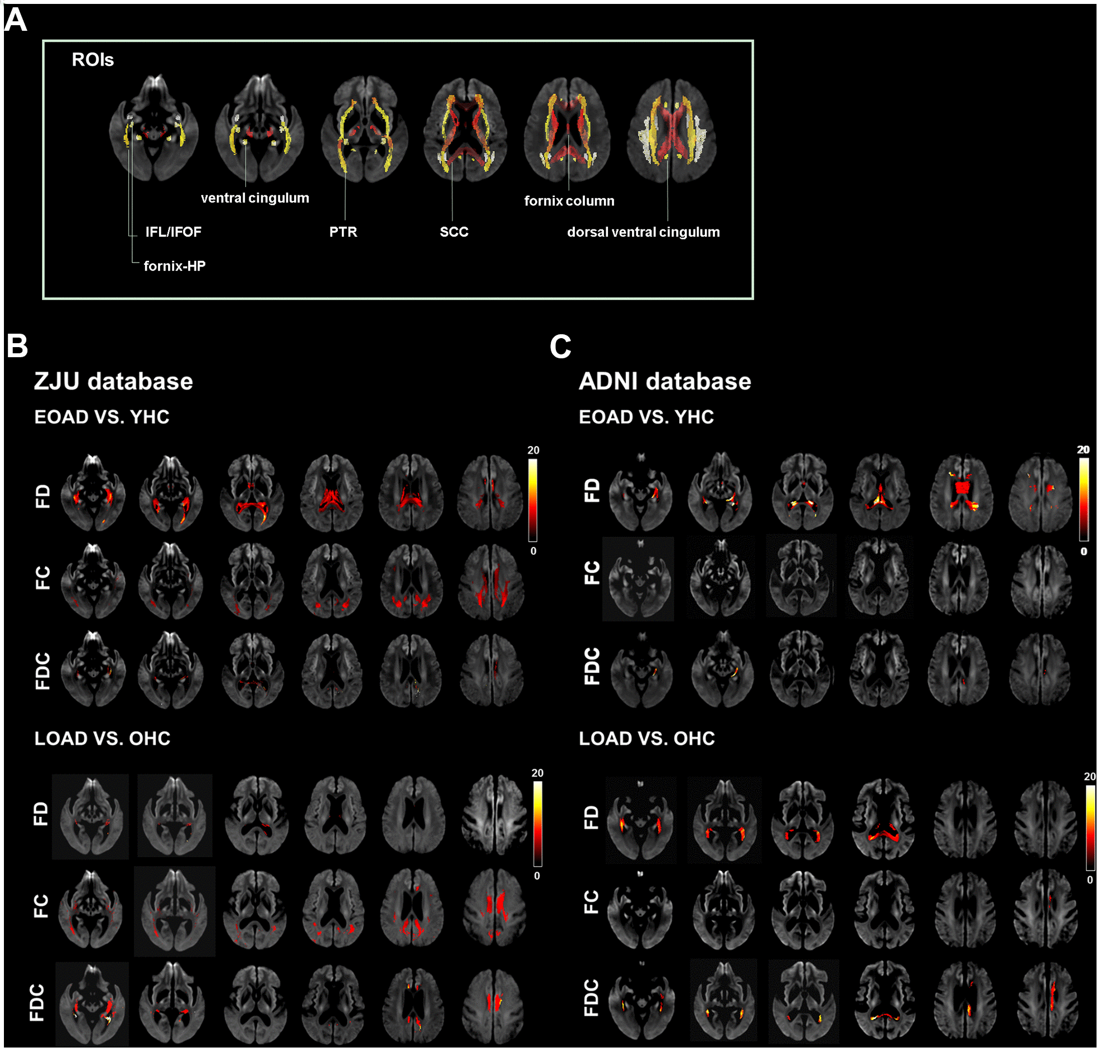Click last FDC slice of ADNI LOAD row
This screenshot has height=1052, width=1101.
coord(1048,1001)
